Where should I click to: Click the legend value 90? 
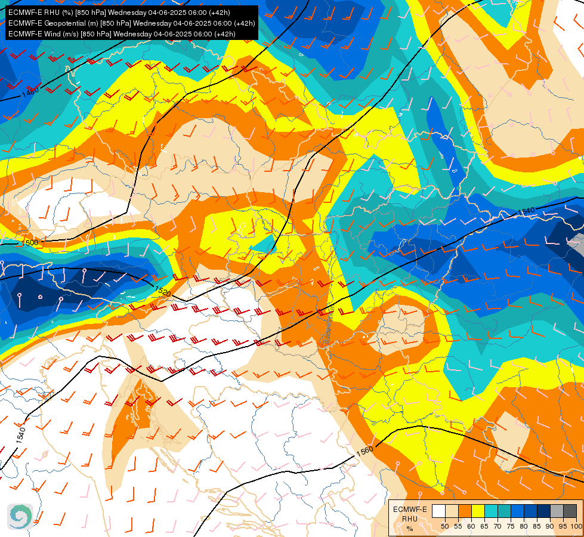[550, 526]
